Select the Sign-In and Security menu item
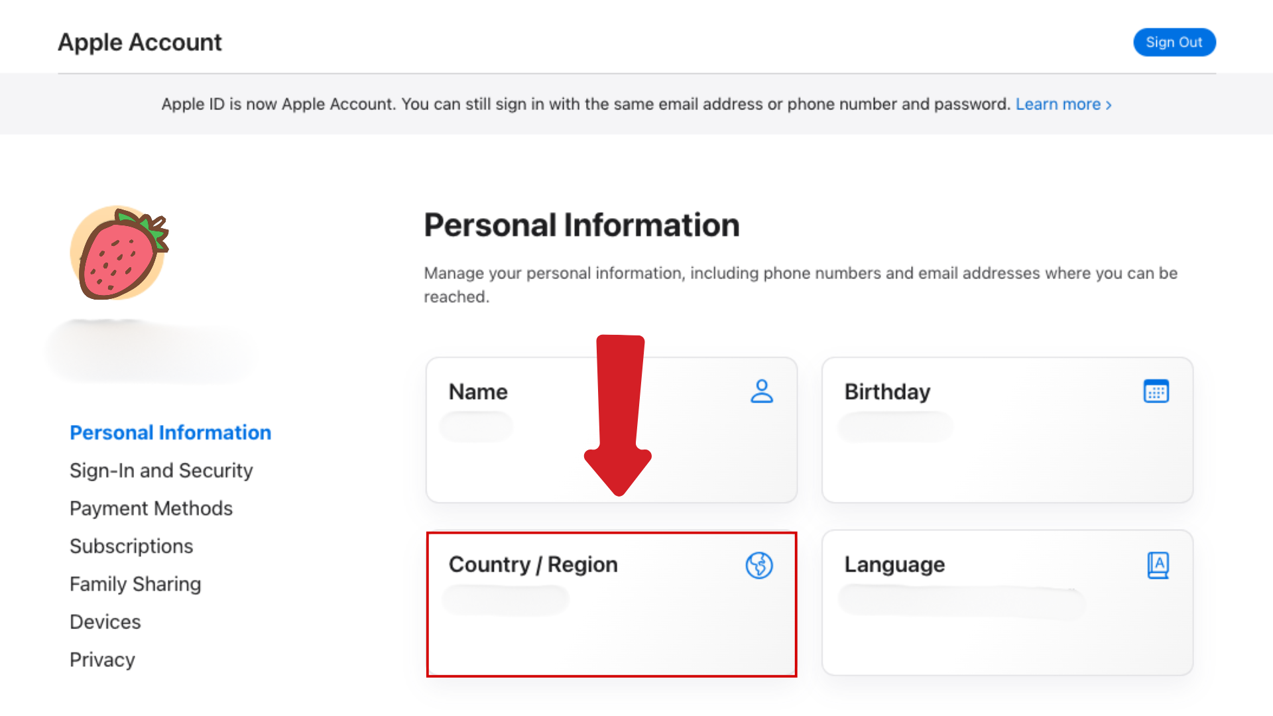Image resolution: width=1273 pixels, height=716 pixels. [x=161, y=469]
